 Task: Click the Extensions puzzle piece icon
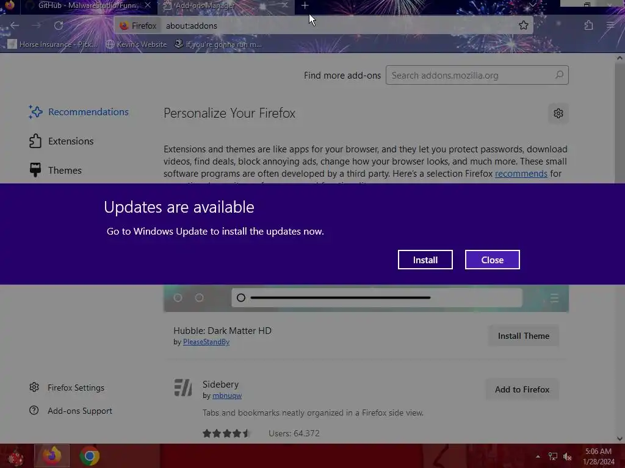coord(35,141)
